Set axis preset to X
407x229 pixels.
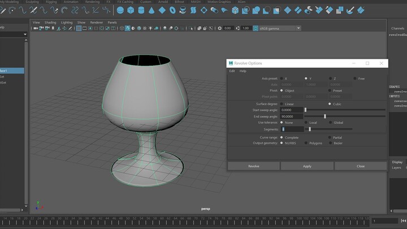point(282,79)
